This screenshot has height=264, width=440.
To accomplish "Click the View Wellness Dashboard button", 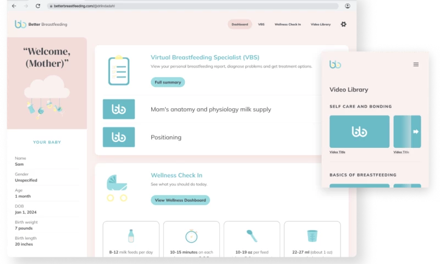I will (x=180, y=200).
